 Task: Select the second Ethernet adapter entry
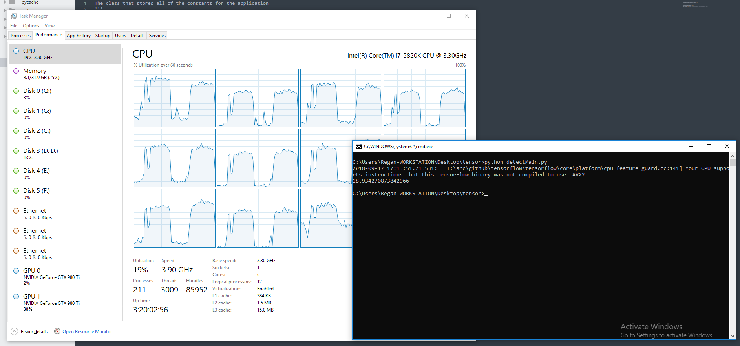pyautogui.click(x=65, y=234)
